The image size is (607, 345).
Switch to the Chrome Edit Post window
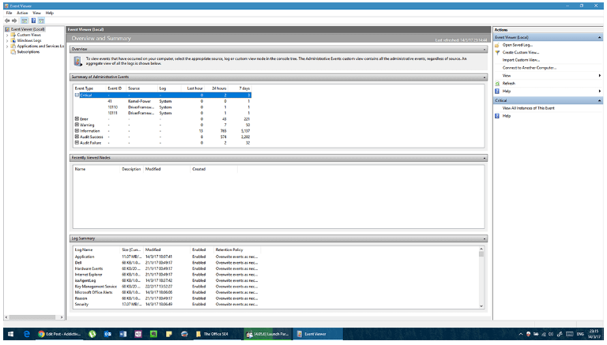(59, 334)
